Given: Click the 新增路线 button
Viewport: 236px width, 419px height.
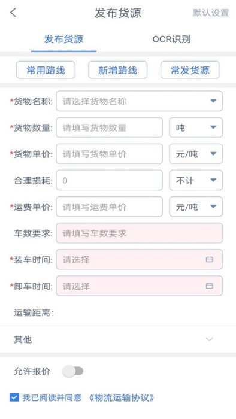Looking at the screenshot, I should click(x=118, y=70).
